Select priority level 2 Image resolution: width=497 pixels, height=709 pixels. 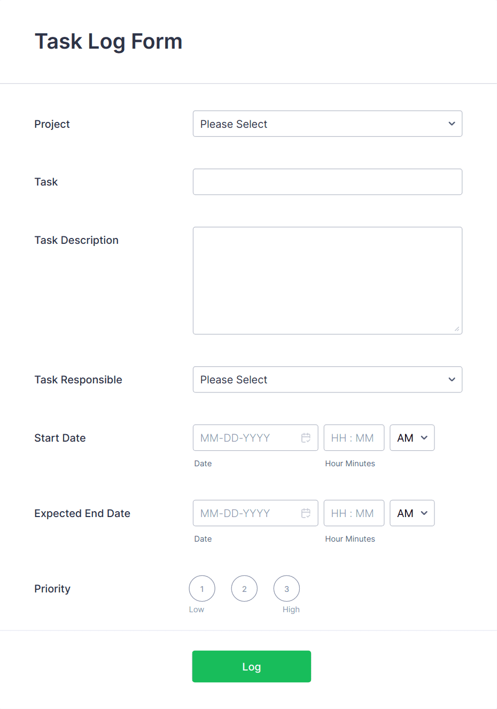[244, 588]
